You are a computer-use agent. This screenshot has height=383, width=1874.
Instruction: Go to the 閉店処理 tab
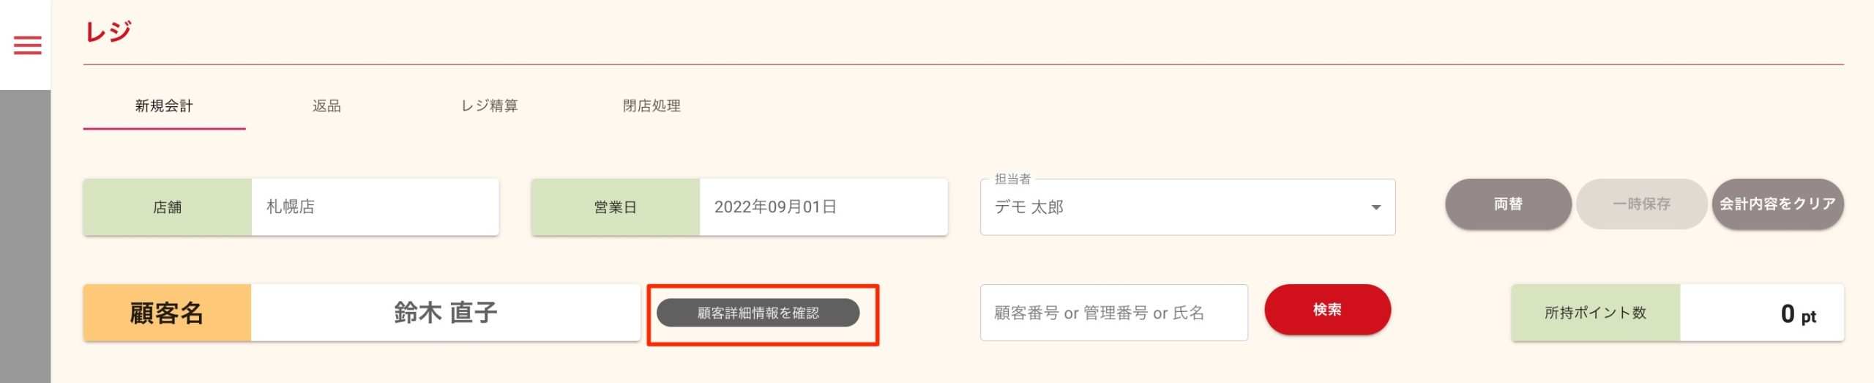(652, 106)
